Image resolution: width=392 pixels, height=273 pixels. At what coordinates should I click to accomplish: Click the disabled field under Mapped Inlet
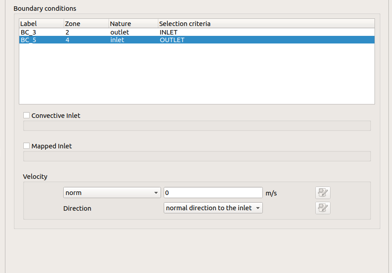pos(197,156)
